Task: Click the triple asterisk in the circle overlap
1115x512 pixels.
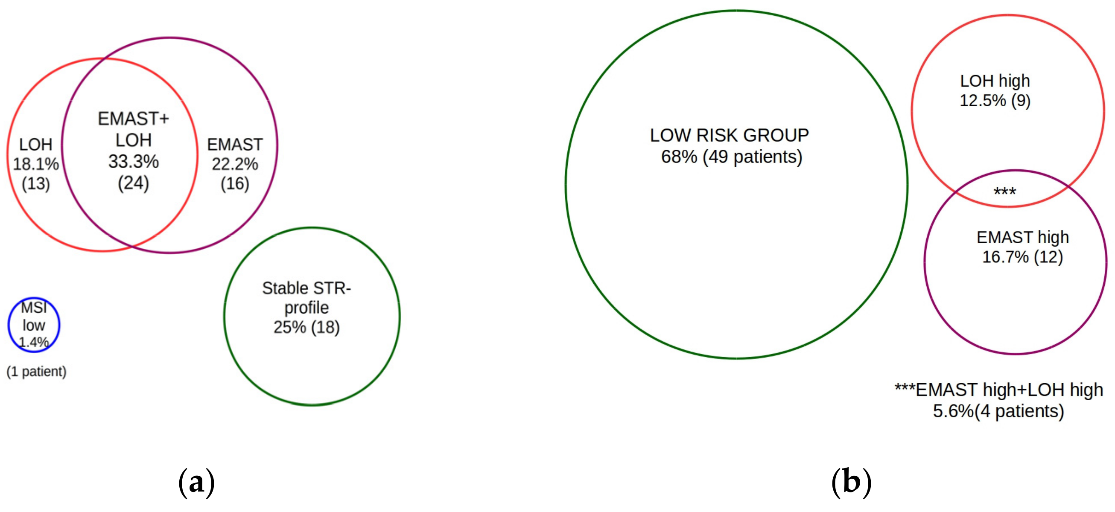Action: click(x=1004, y=191)
